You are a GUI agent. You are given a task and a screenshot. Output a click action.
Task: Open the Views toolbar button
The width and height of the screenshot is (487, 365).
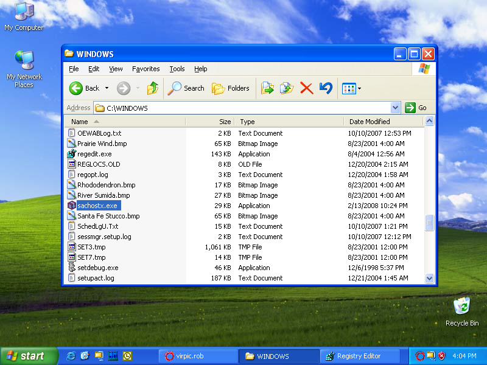pos(351,88)
